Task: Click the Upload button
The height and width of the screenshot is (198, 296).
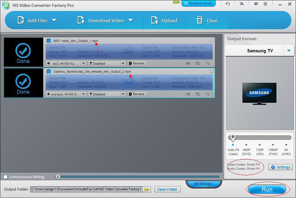Action: click(164, 20)
